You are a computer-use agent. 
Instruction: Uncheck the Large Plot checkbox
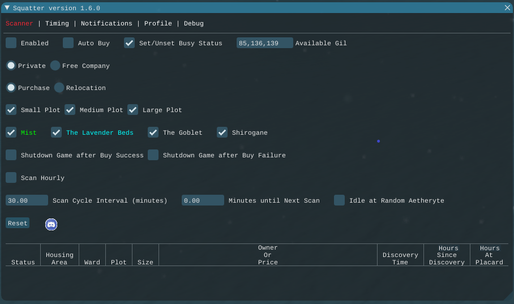tap(133, 110)
